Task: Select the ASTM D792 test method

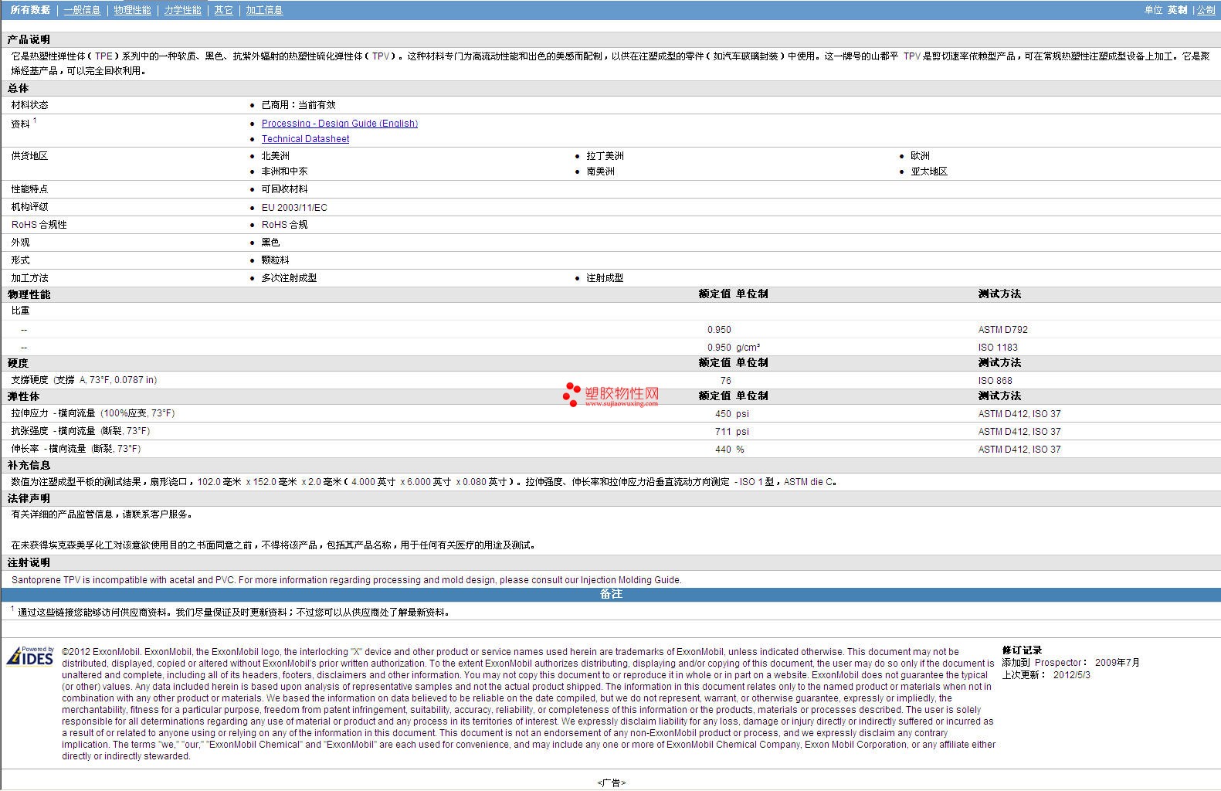Action: point(1002,330)
